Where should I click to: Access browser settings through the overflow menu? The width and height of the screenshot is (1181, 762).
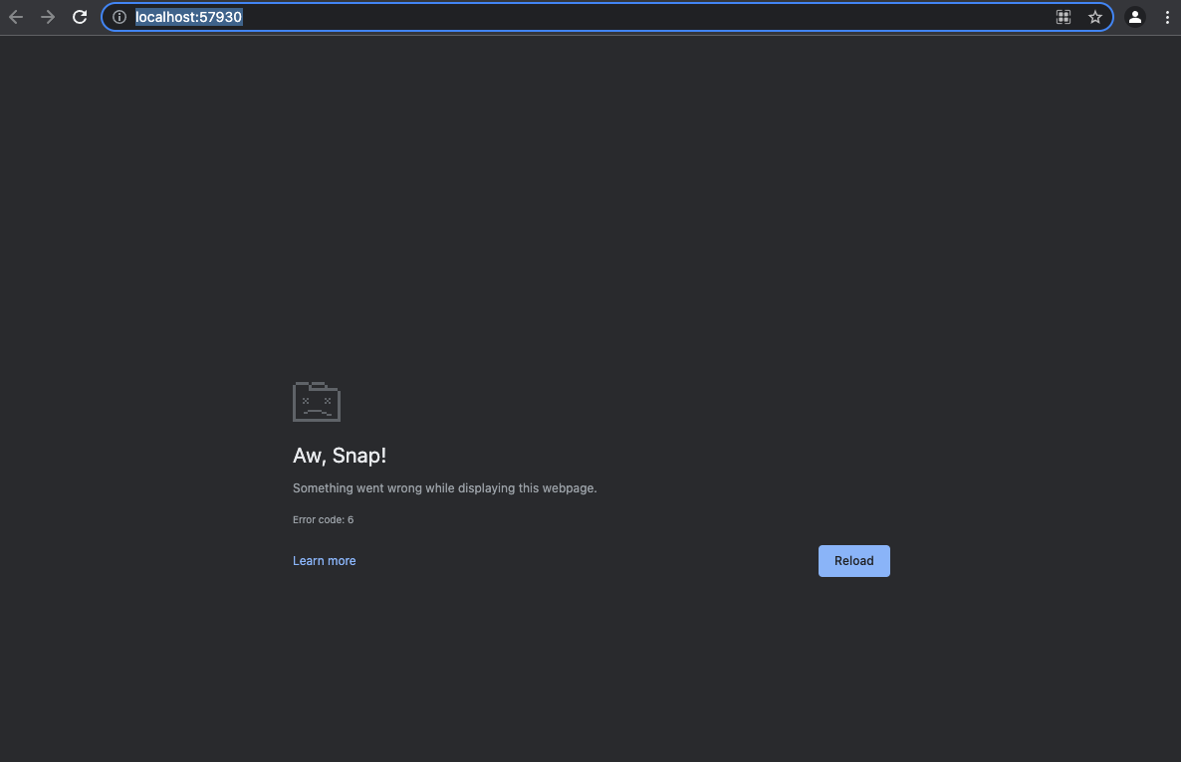[x=1167, y=17]
